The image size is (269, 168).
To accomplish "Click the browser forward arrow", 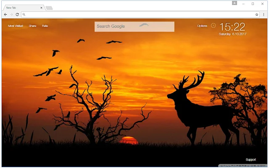I will pyautogui.click(x=11, y=15).
